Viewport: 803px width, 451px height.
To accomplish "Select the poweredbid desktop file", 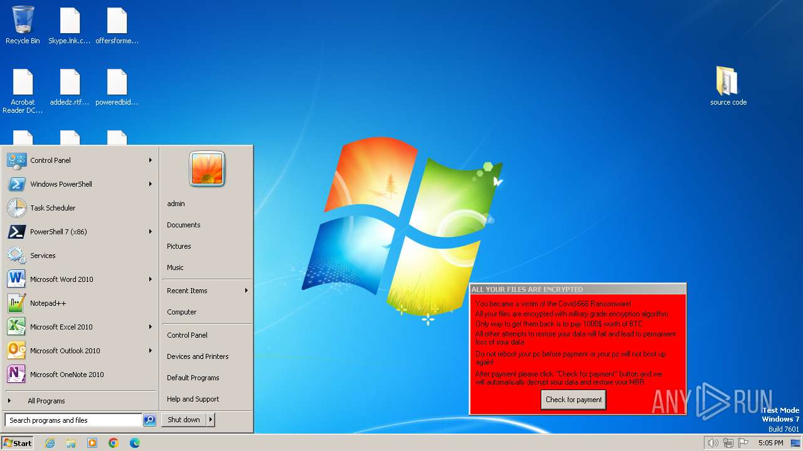I will tap(117, 87).
